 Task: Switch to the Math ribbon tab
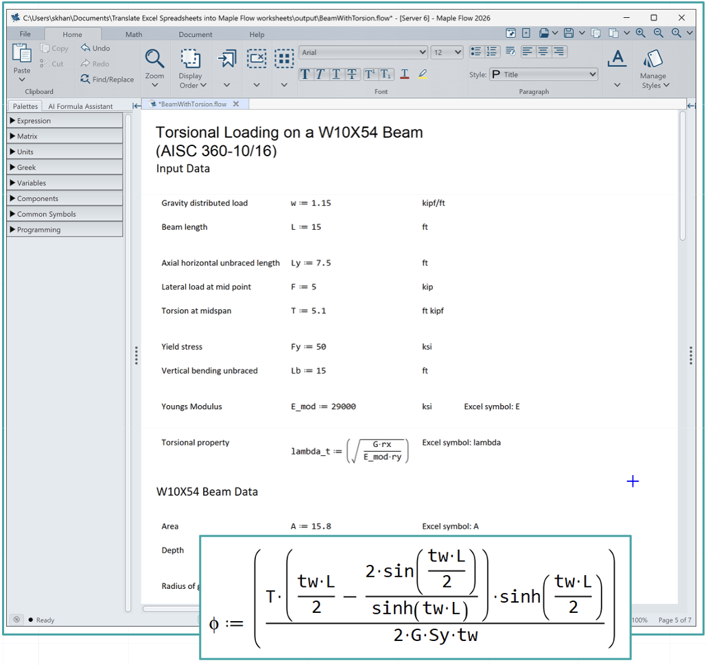click(x=134, y=34)
